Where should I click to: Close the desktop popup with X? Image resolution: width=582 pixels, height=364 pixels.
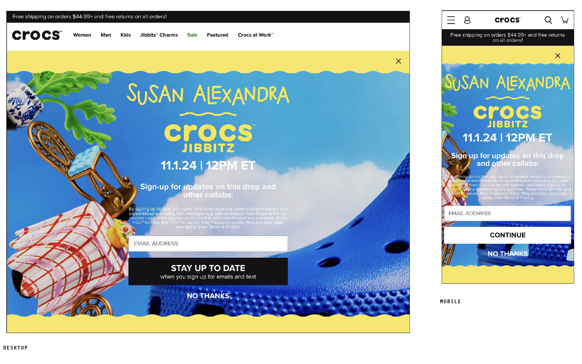[398, 61]
